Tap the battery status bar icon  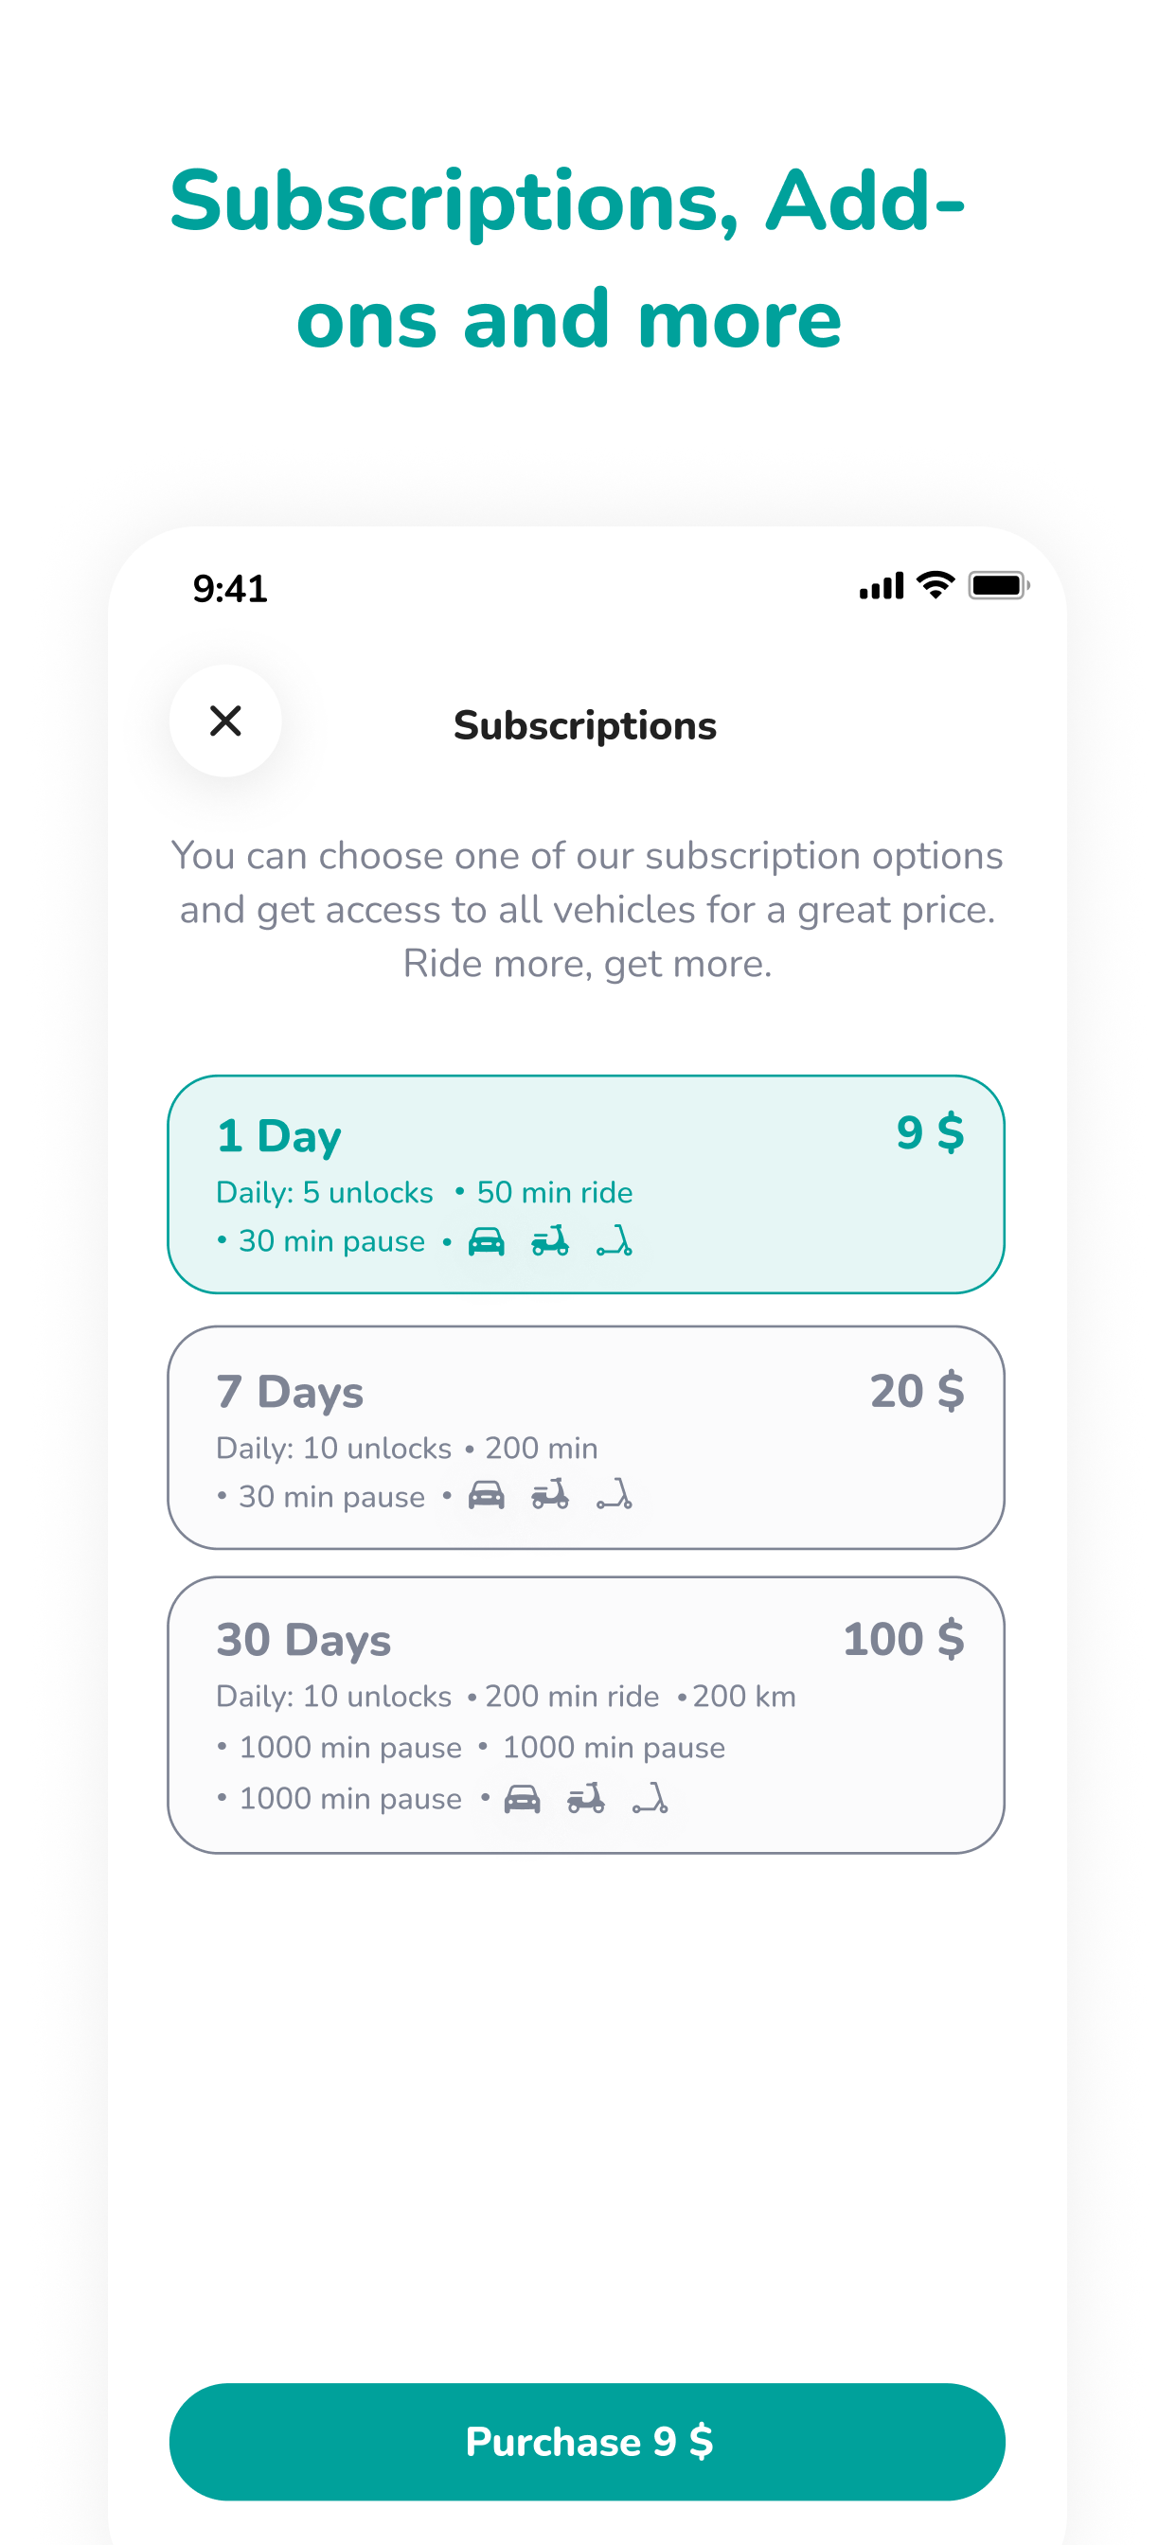pyautogui.click(x=999, y=585)
